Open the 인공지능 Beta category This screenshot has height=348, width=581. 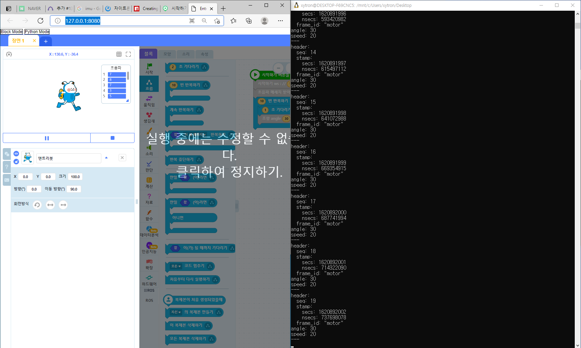pos(149,246)
